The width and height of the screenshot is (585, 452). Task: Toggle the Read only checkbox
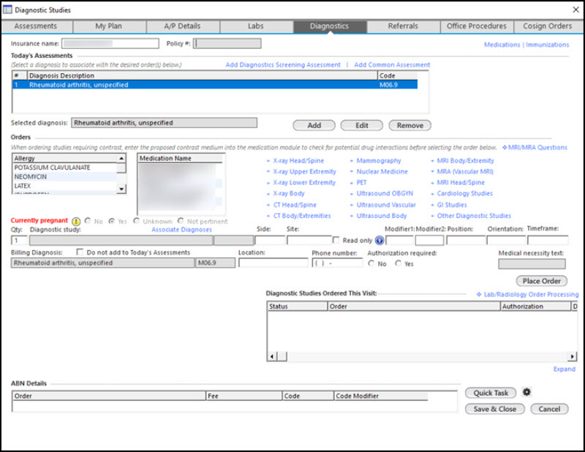click(336, 240)
